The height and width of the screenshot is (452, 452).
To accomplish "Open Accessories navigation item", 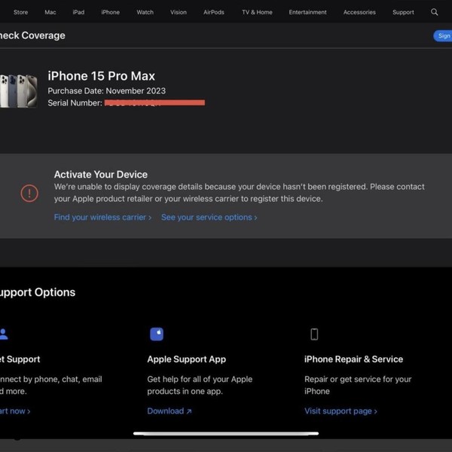I will pyautogui.click(x=359, y=12).
